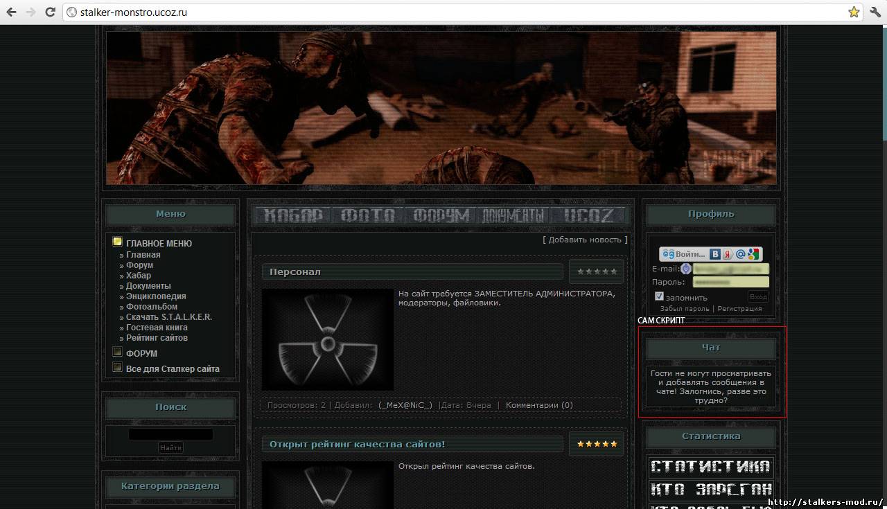Open Гостевая книга in the left menu

tap(157, 328)
